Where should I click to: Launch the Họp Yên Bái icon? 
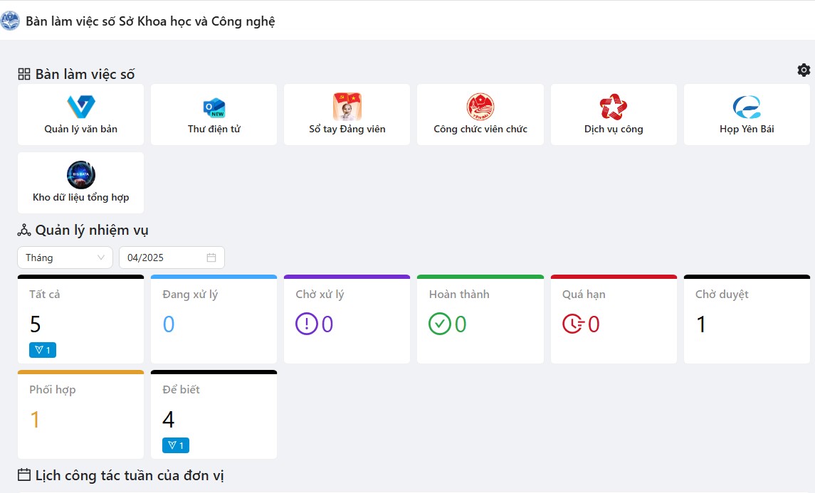(x=747, y=107)
